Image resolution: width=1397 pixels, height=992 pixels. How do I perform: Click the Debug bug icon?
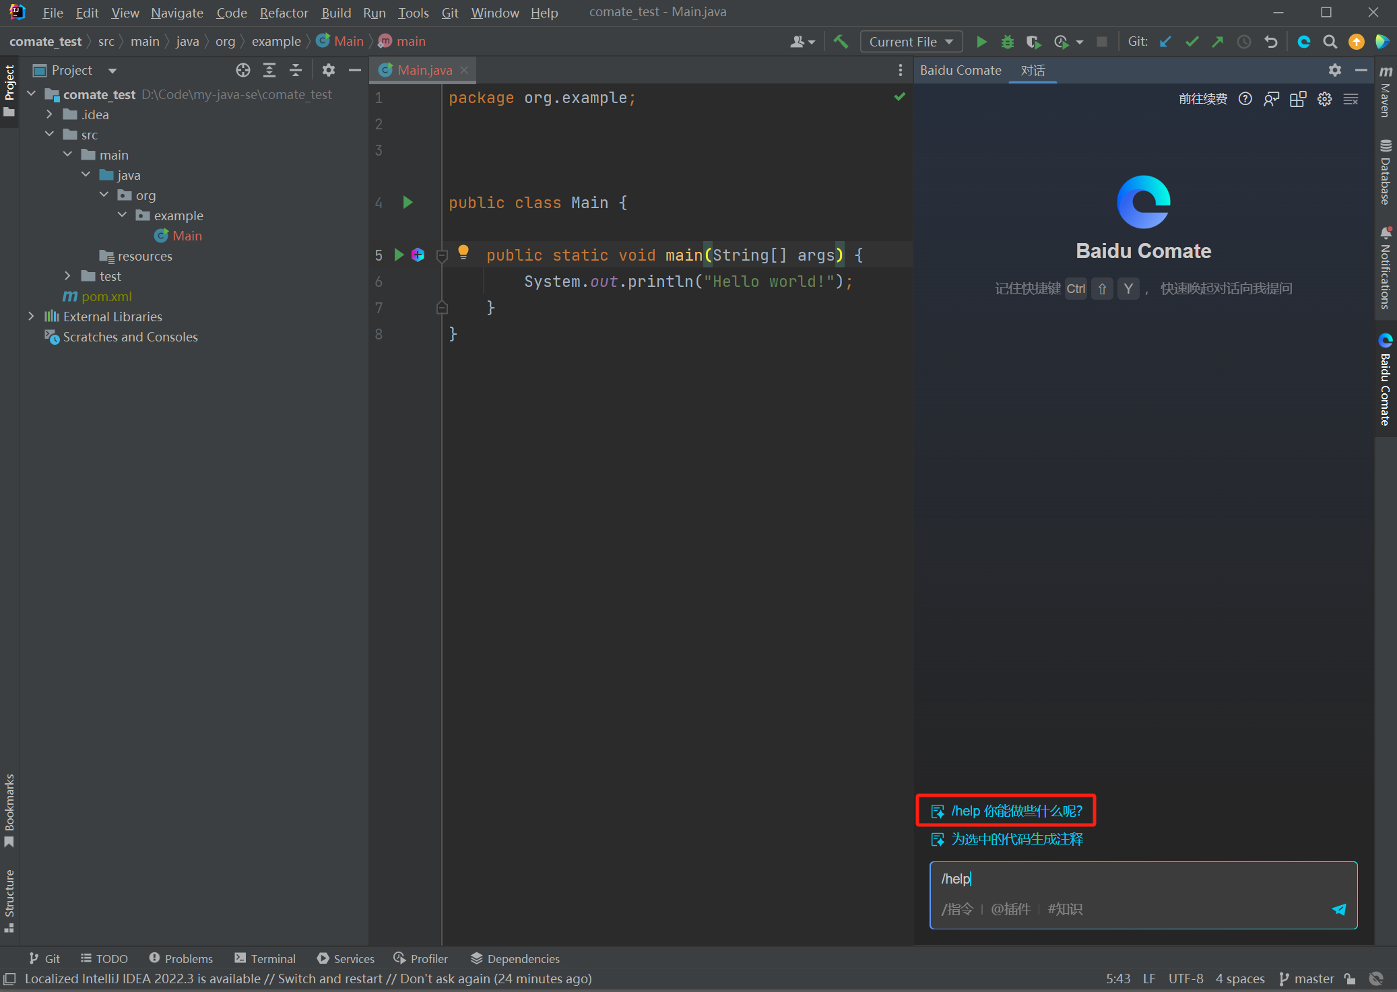click(x=1007, y=42)
